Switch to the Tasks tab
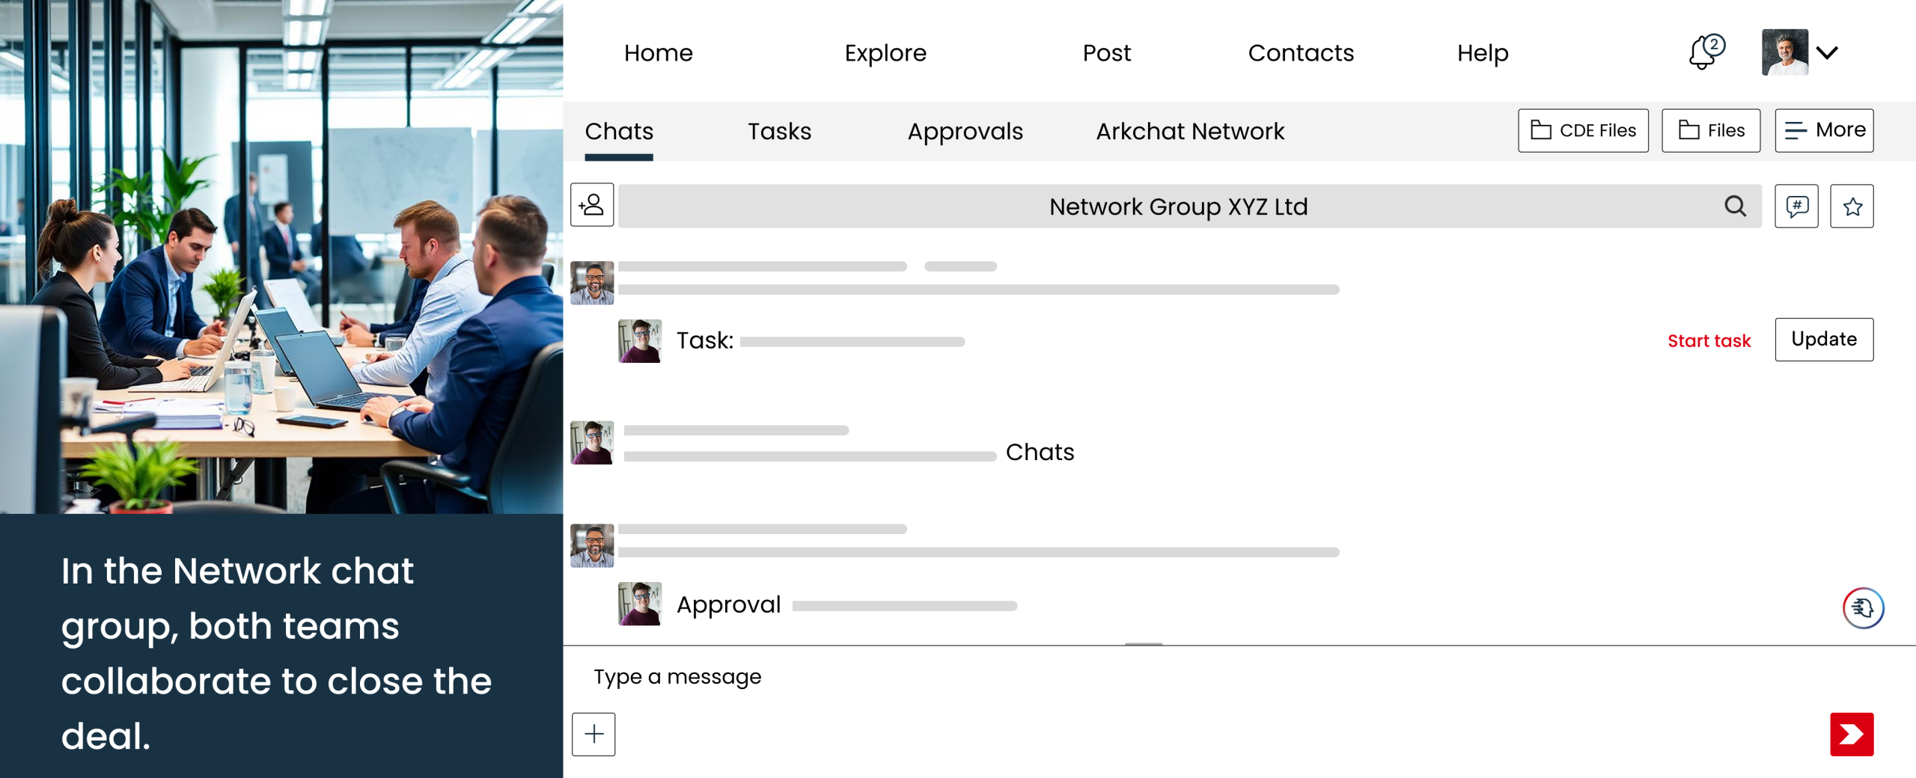Viewport: 1916px width, 778px height. point(780,132)
